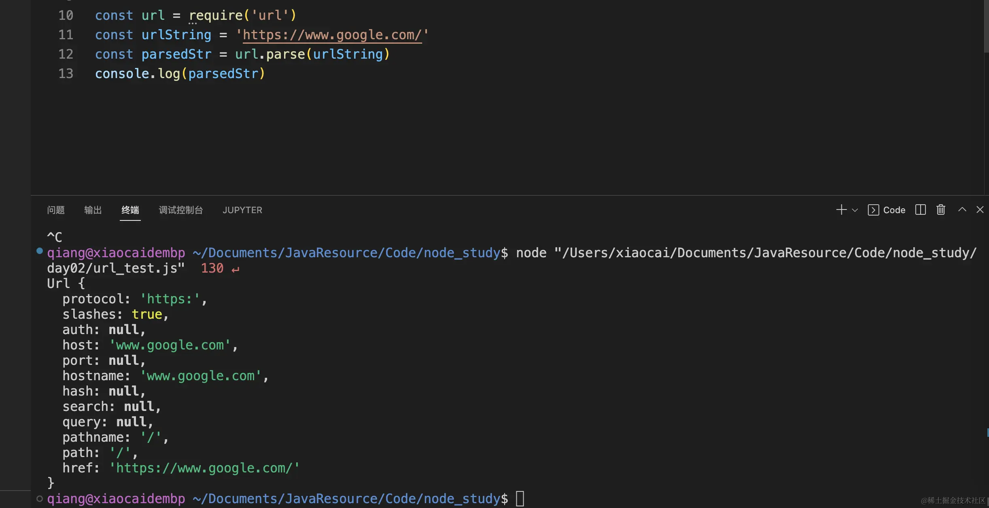Click the blue command decoration dot
Screen dimensions: 989x508
(40, 251)
